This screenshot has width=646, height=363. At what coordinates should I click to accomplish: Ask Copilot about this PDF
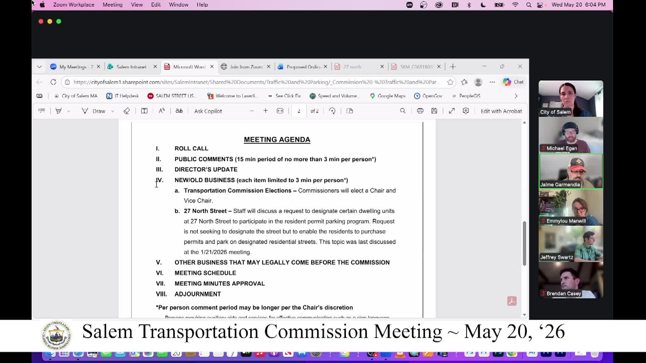(x=208, y=111)
